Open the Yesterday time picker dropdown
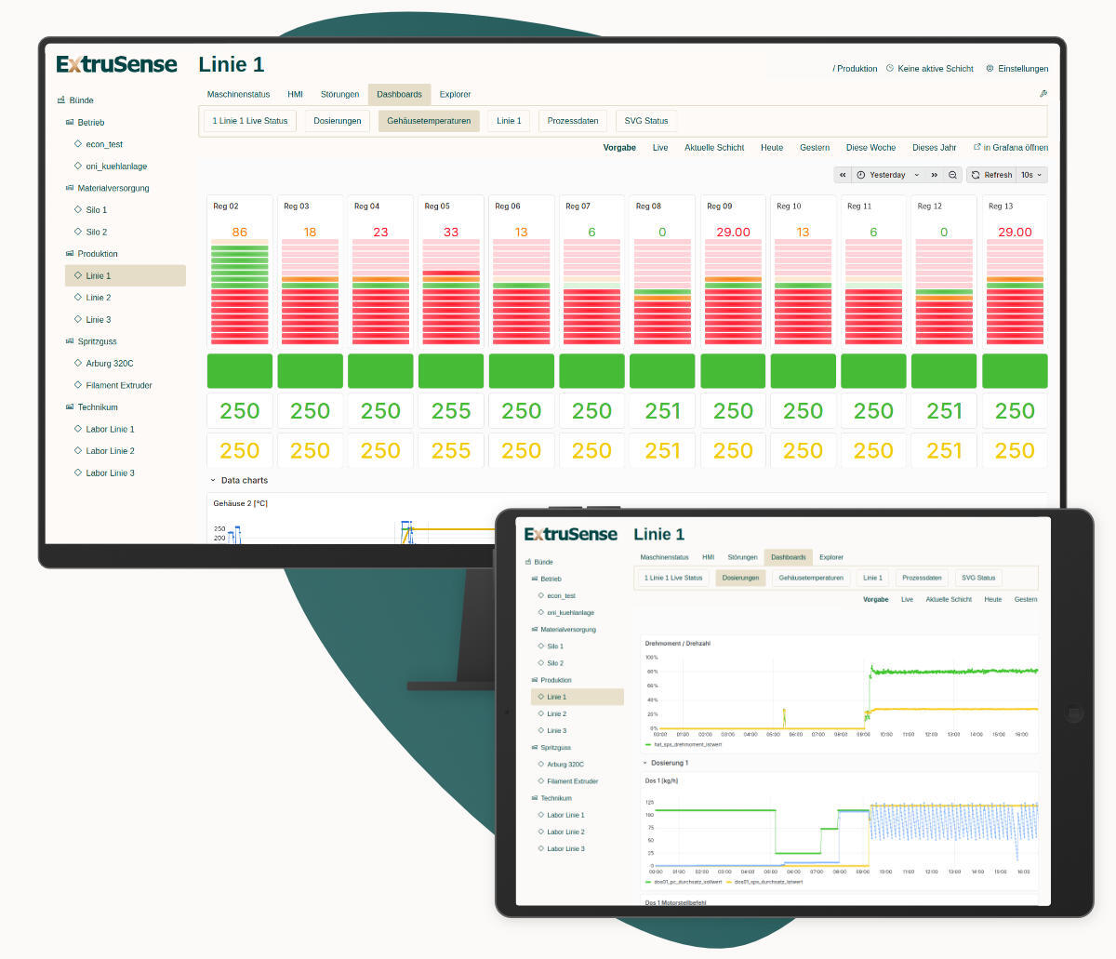Screen dimensions: 1116x959 [887, 175]
